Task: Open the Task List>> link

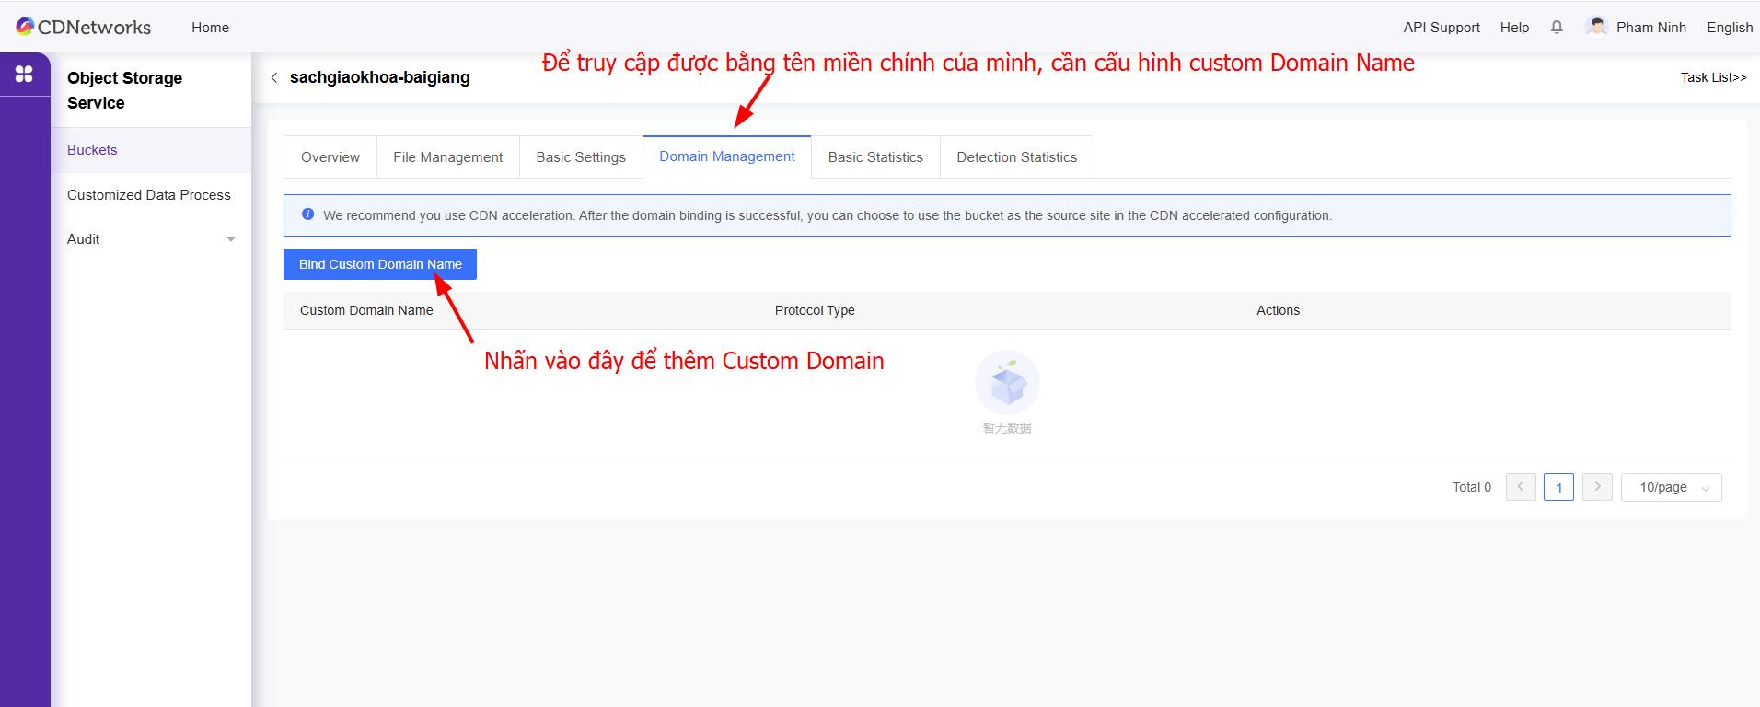Action: coord(1713,77)
